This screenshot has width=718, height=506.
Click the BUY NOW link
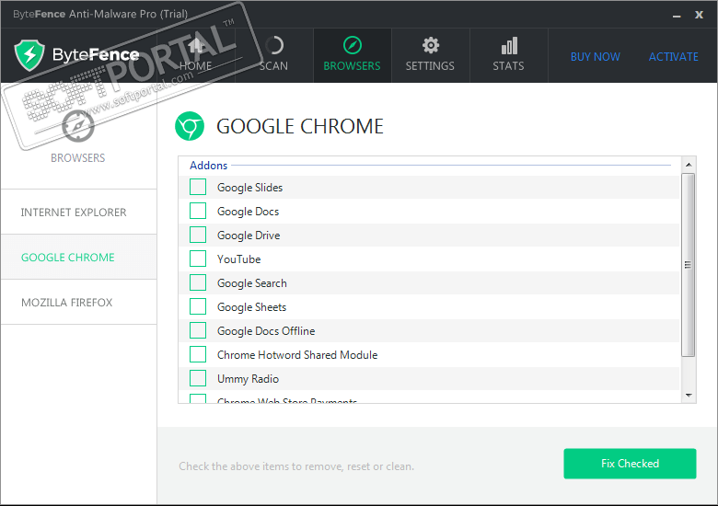(x=596, y=57)
